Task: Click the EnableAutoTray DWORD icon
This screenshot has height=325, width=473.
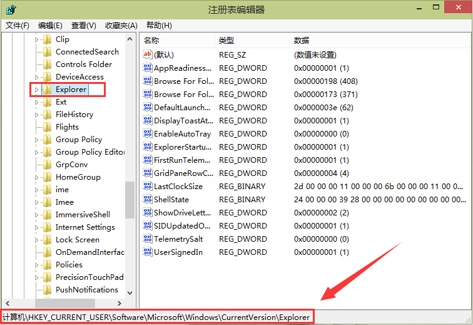Action: click(x=148, y=133)
